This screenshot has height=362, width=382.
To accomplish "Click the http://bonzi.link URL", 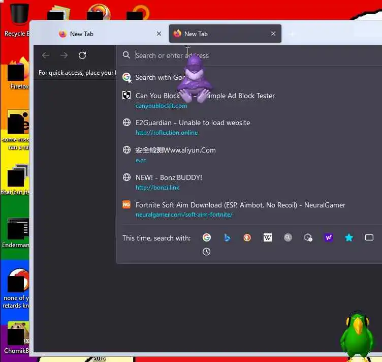I will [x=157, y=188].
